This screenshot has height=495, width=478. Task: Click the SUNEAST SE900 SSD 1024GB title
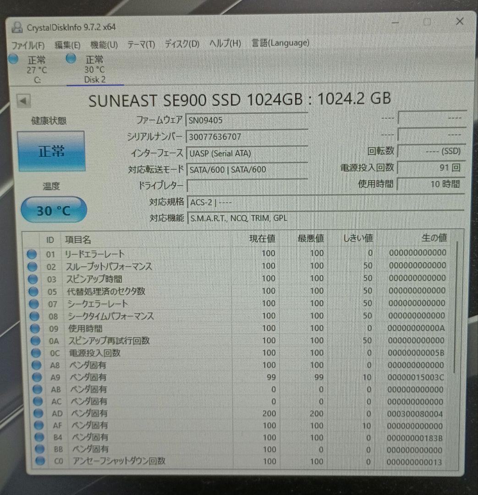[240, 99]
